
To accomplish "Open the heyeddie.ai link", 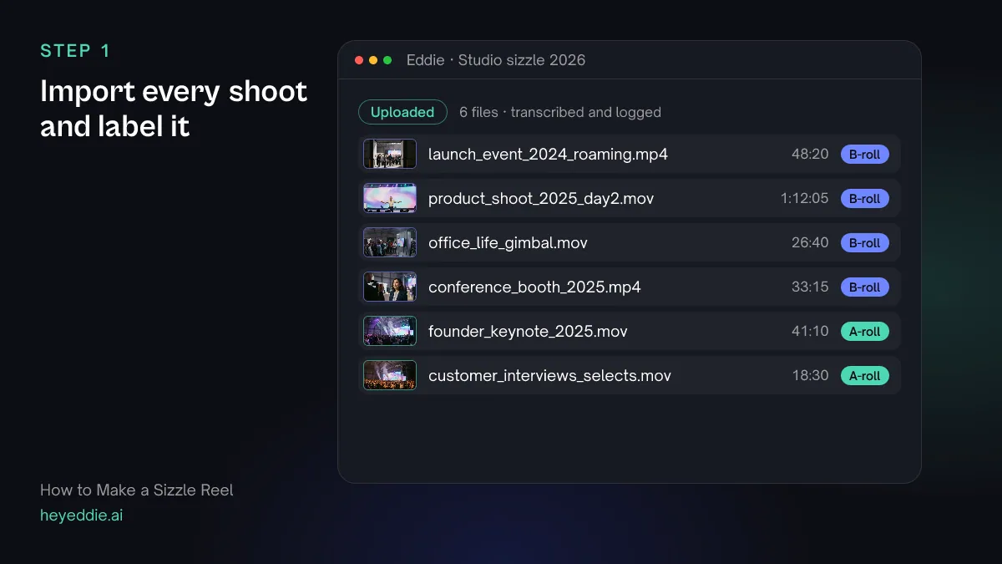I will [81, 516].
